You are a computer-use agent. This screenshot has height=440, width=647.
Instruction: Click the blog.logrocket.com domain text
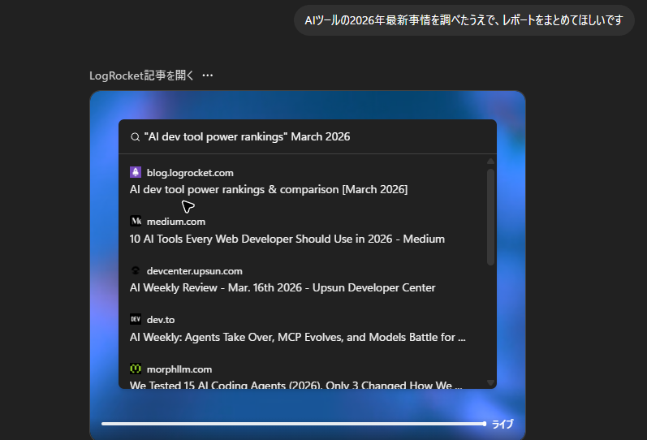tap(190, 173)
